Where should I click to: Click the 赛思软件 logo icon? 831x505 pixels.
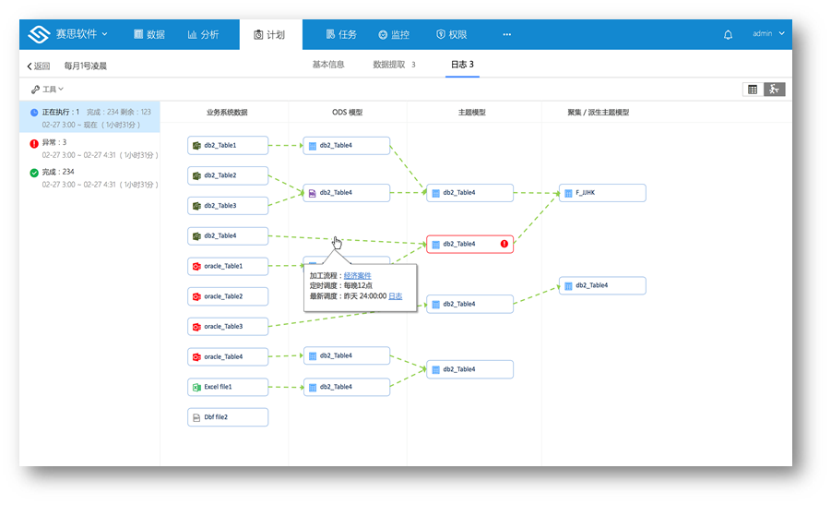pyautogui.click(x=39, y=34)
